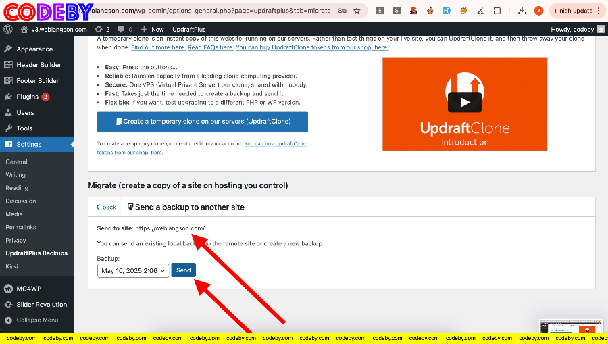608x344 pixels.
Task: Open the Plugins menu with 2 updates
Action: [x=27, y=97]
